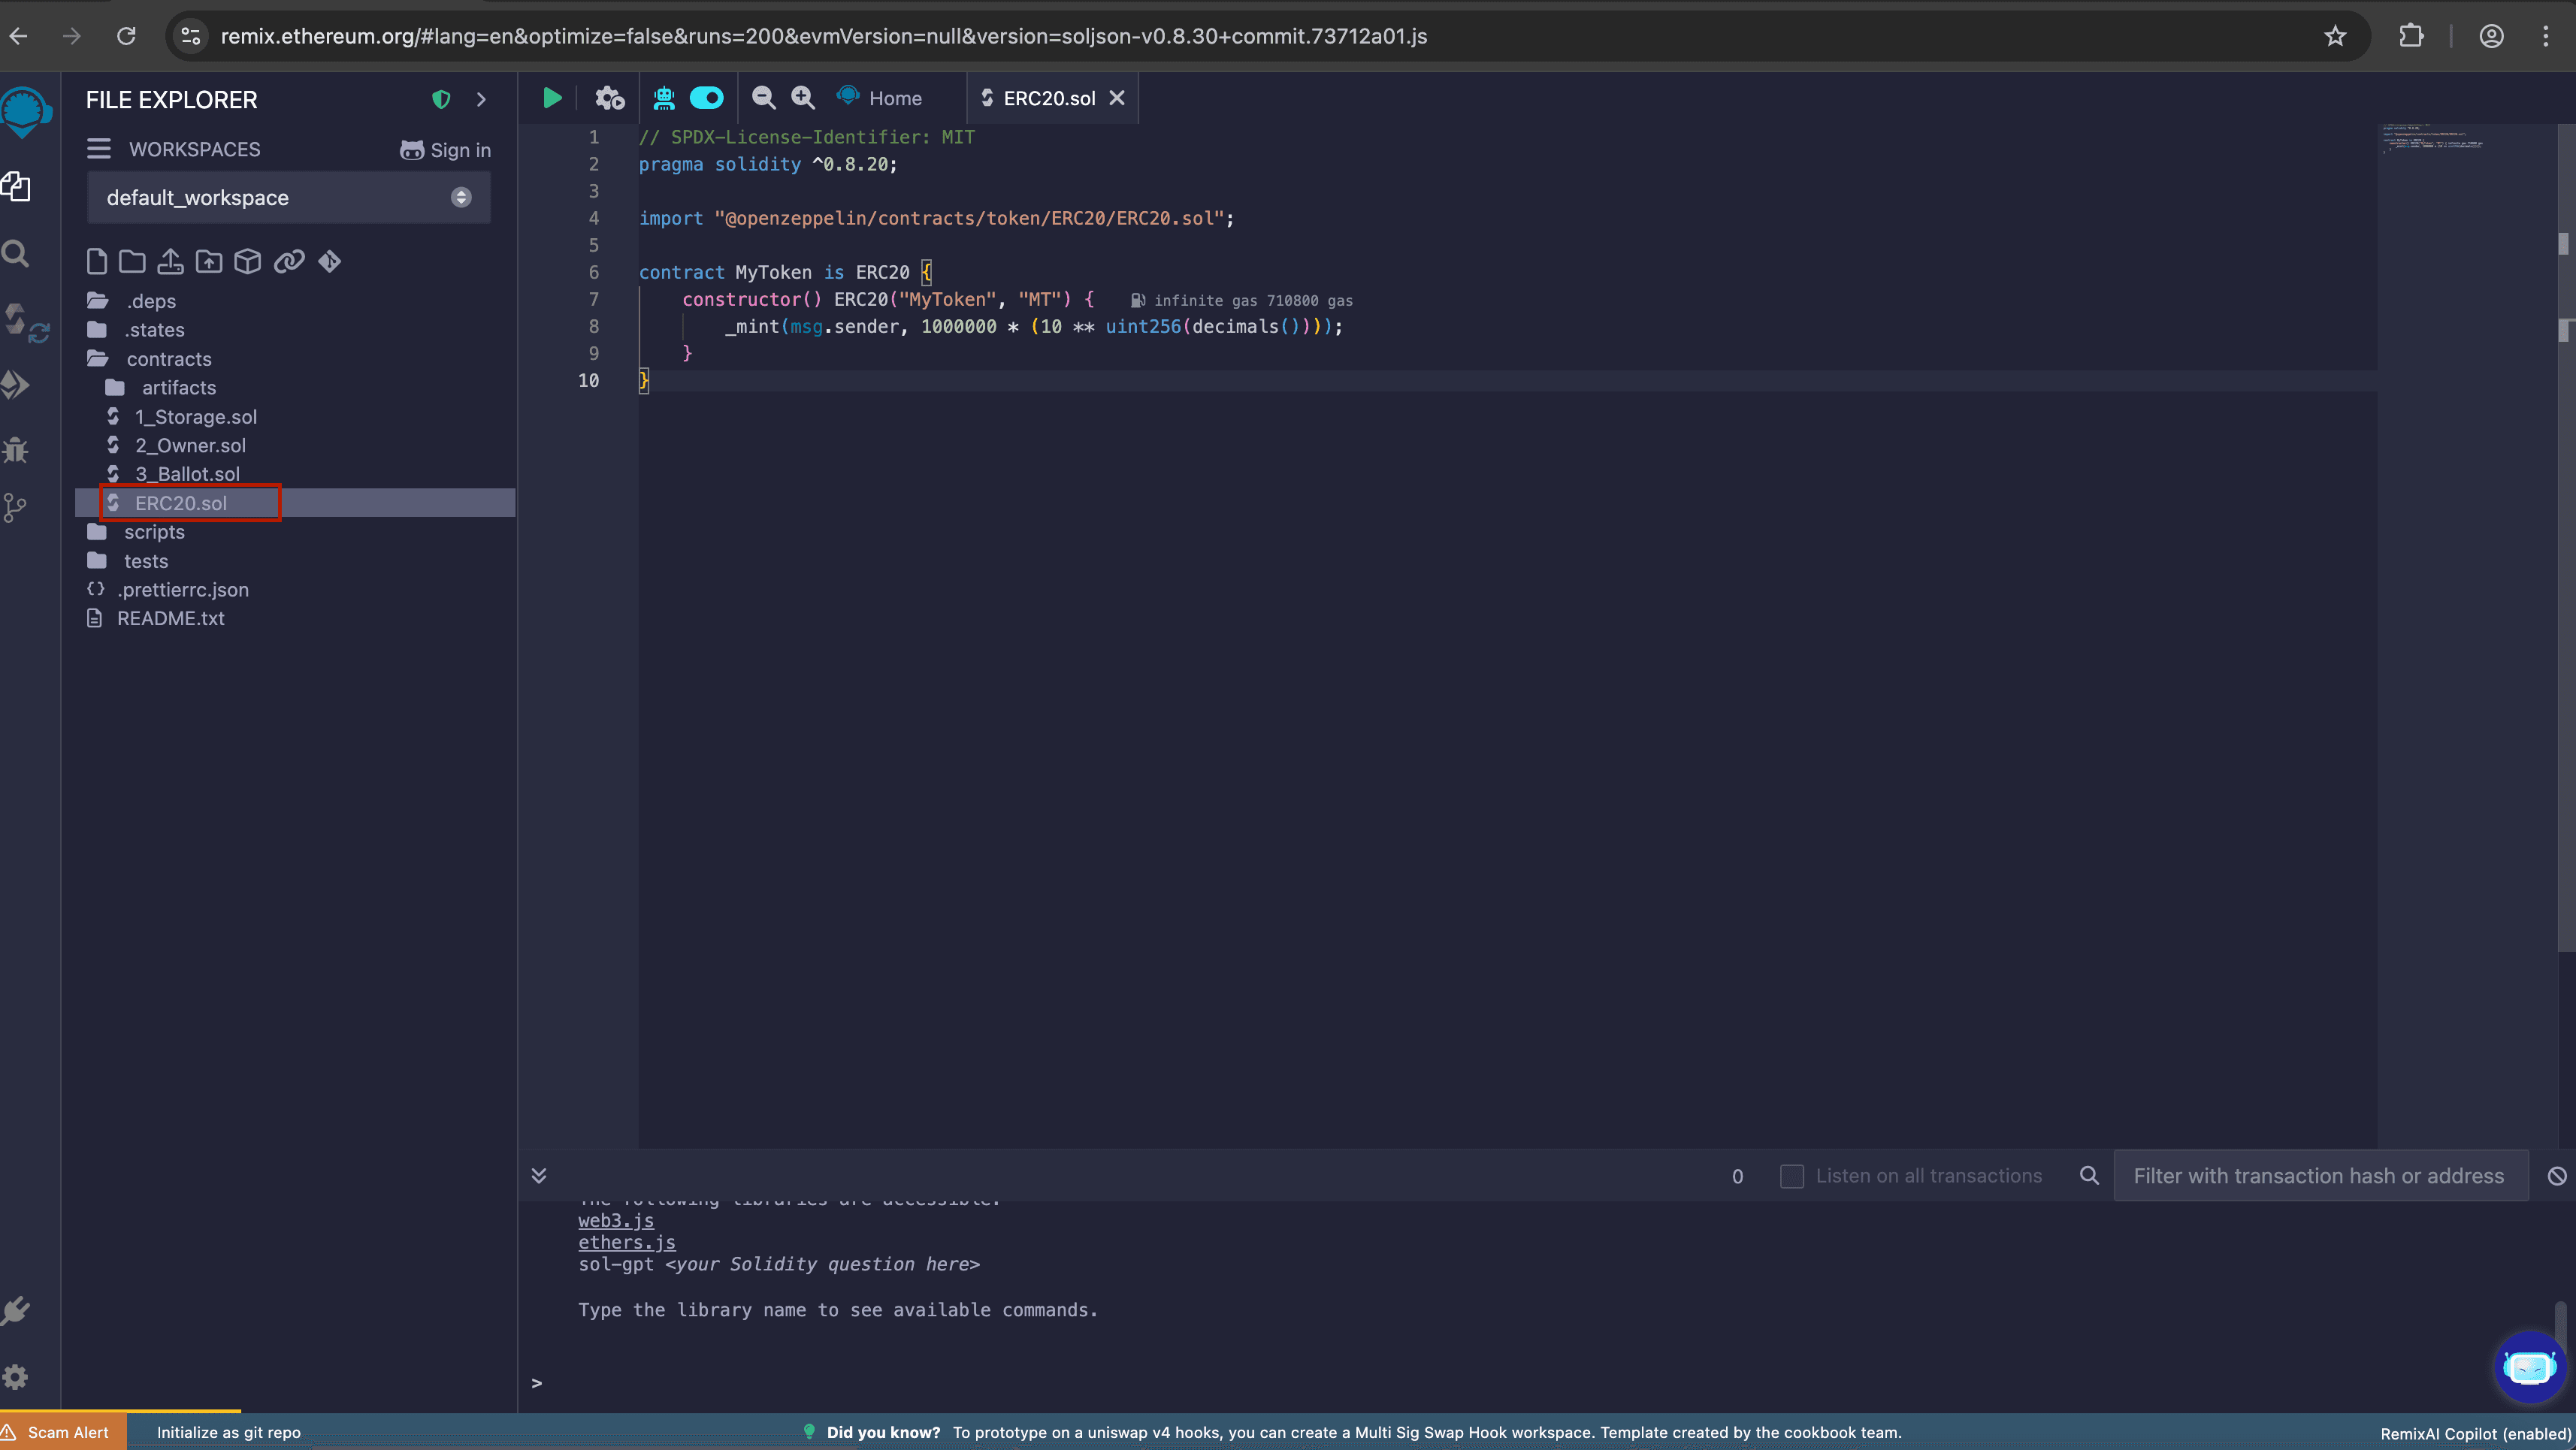Bookmark this page with star icon
The image size is (2576, 1450).
click(x=2335, y=36)
